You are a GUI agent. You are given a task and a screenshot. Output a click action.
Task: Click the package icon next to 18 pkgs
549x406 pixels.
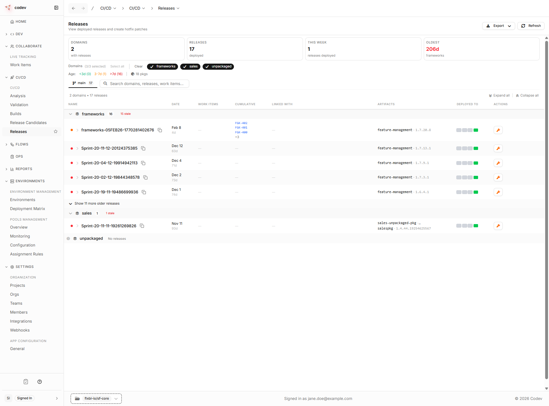pos(133,74)
